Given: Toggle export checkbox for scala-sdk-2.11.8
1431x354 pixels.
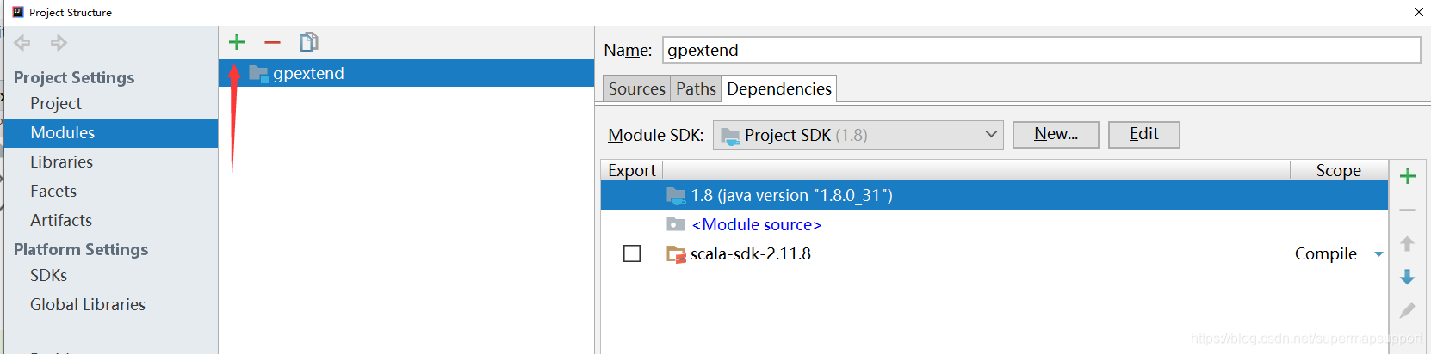Looking at the screenshot, I should coord(632,253).
